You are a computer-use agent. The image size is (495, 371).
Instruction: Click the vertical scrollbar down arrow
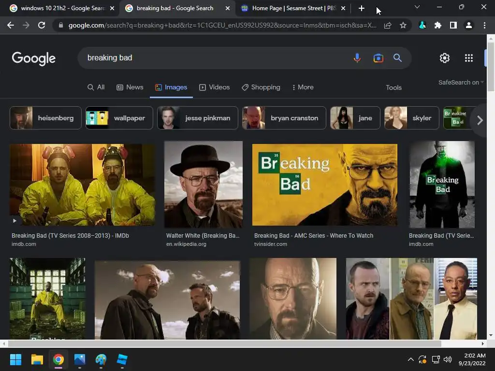click(491, 335)
